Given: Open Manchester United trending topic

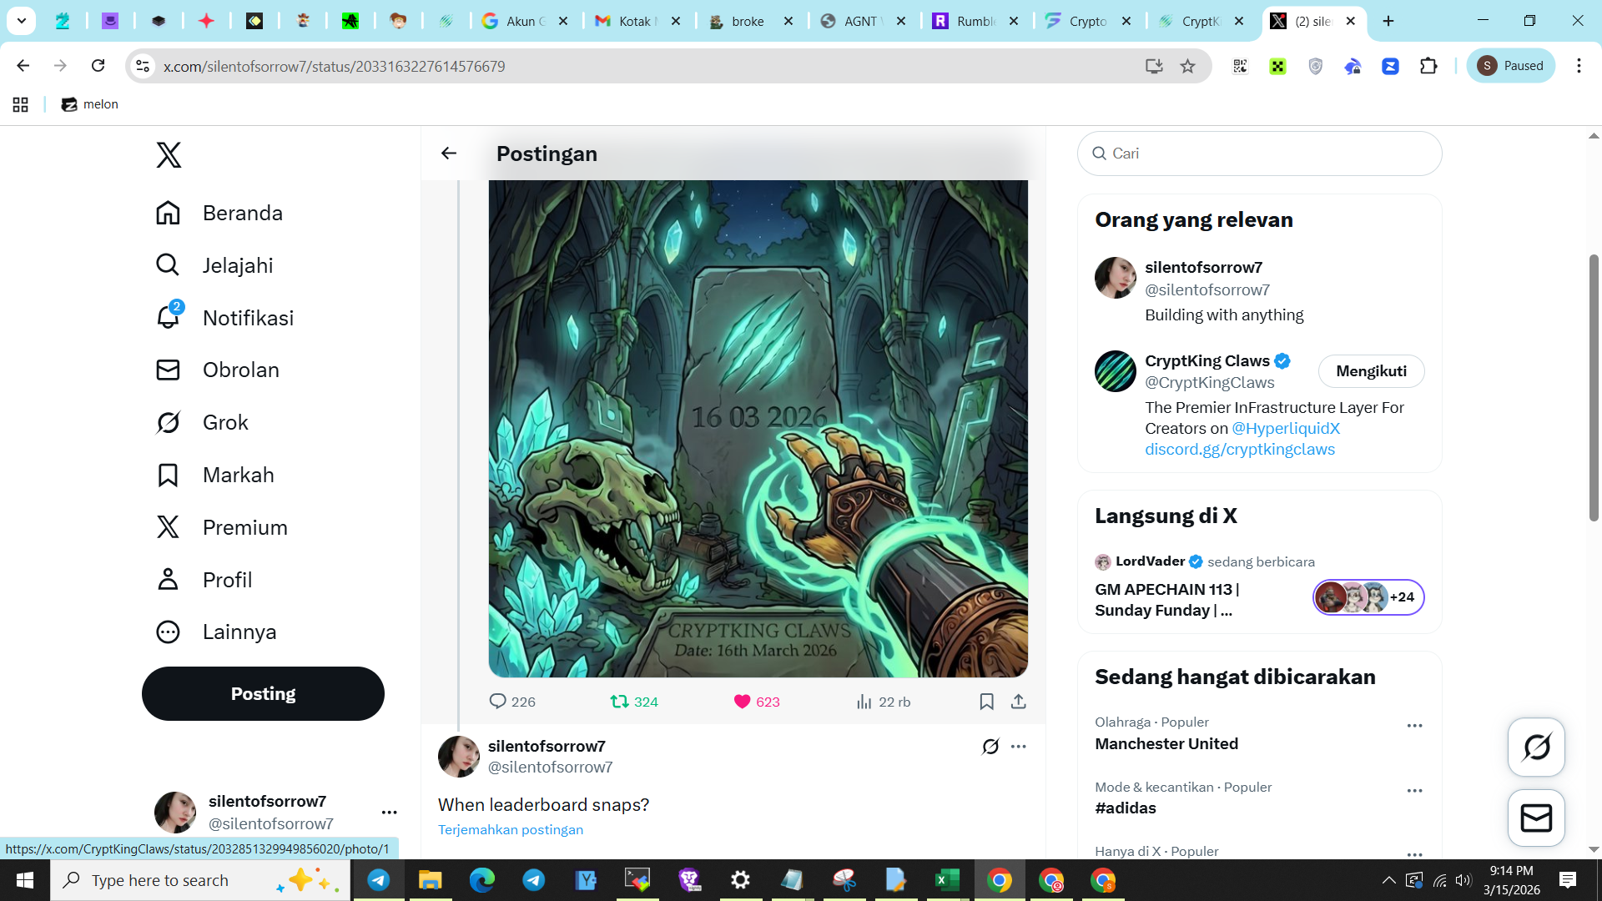Looking at the screenshot, I should [x=1166, y=743].
